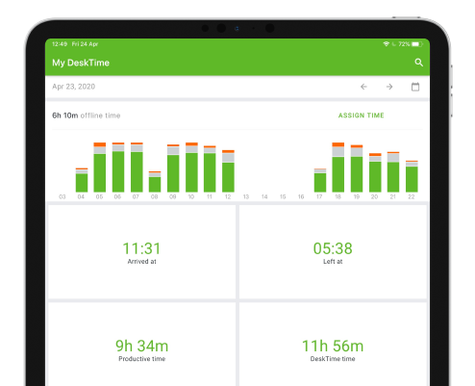Tap the Left at caption
Viewport: 475px width, 386px height.
pyautogui.click(x=333, y=262)
